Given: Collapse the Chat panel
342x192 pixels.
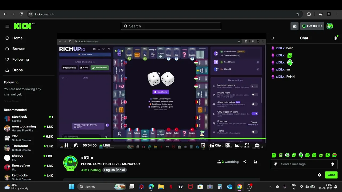Looking at the screenshot, I should (273, 38).
